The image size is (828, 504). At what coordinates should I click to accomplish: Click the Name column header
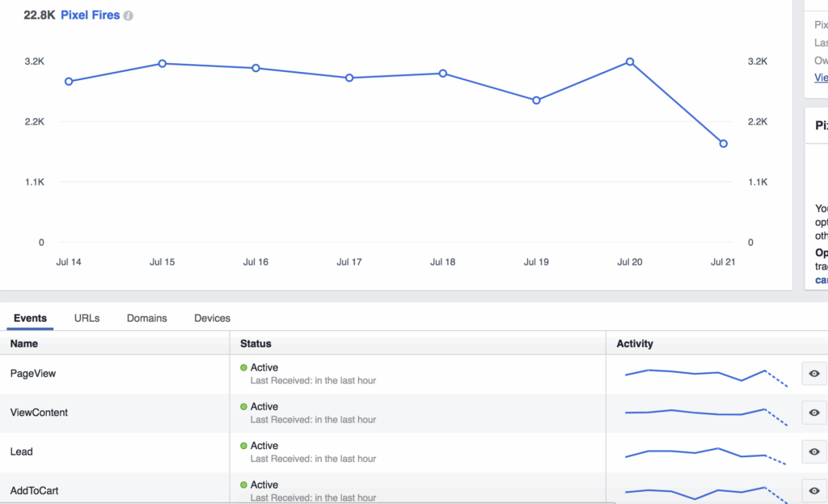click(24, 344)
